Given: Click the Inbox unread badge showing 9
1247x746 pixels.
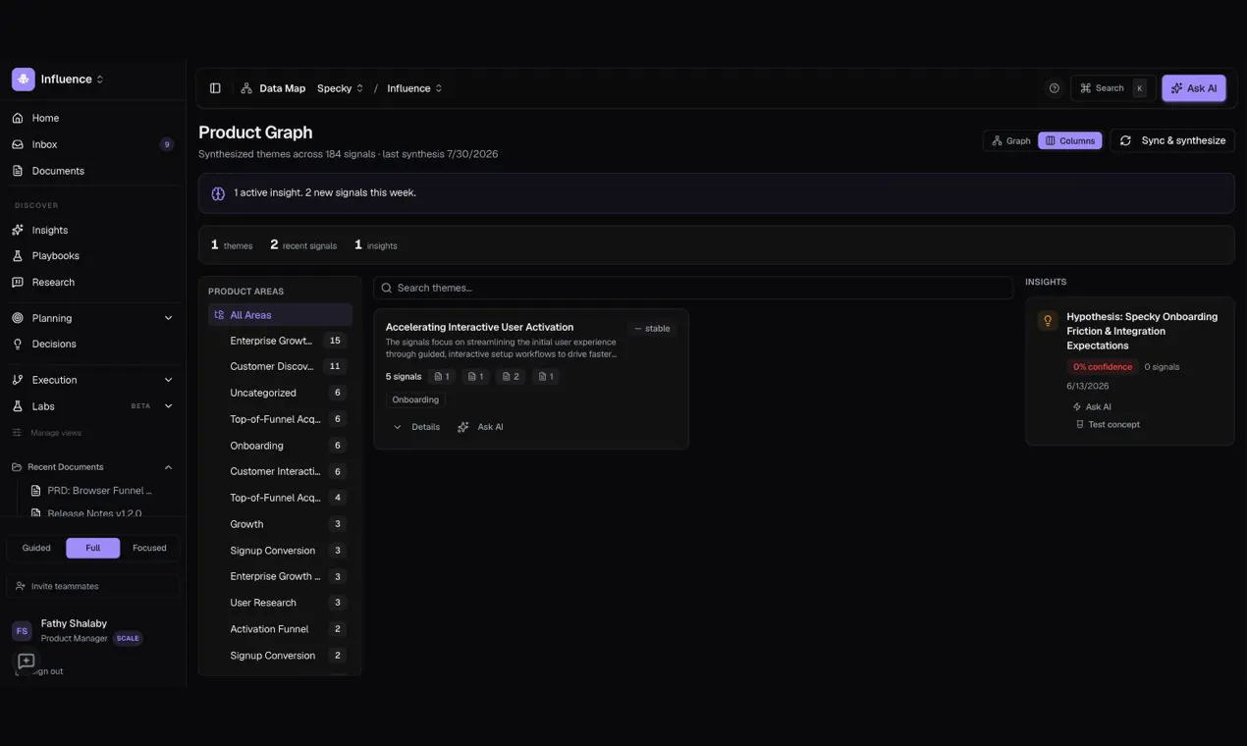Looking at the screenshot, I should pyautogui.click(x=167, y=144).
